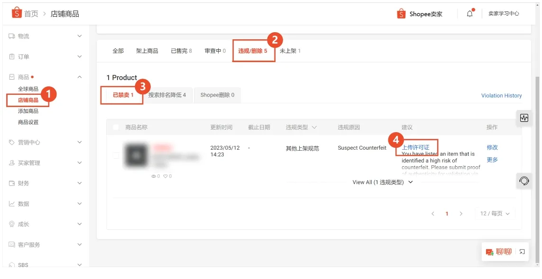
Task: Click page number 1 in pagination
Action: [447, 213]
